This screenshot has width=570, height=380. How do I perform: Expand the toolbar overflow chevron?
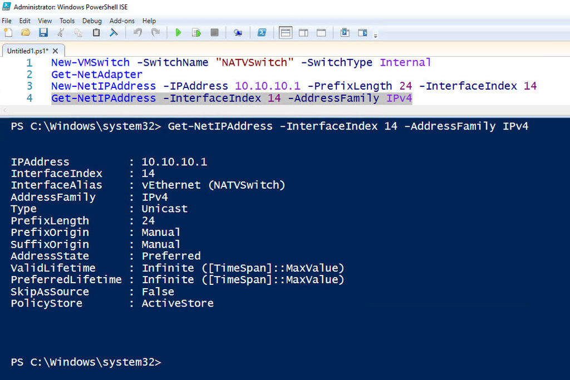(376, 36)
